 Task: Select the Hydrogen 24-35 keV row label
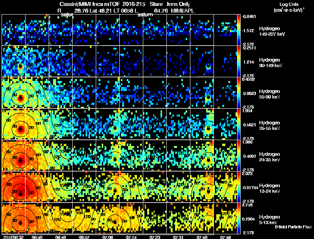tap(270, 157)
